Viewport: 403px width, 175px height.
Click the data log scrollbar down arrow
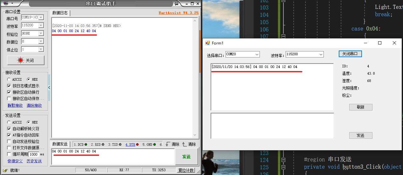(x=196, y=135)
